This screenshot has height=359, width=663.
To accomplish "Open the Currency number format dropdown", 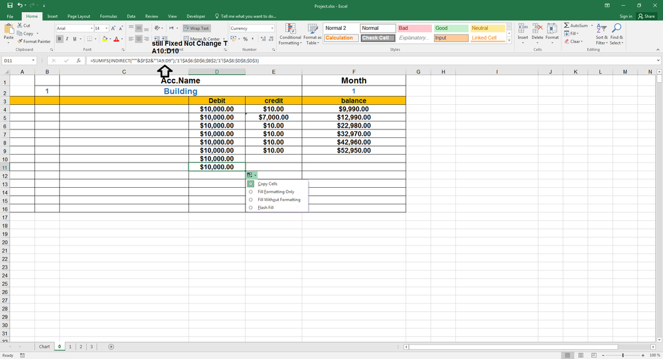I will click(x=272, y=29).
